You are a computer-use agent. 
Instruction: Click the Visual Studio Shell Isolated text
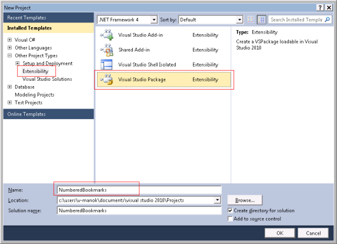click(147, 65)
